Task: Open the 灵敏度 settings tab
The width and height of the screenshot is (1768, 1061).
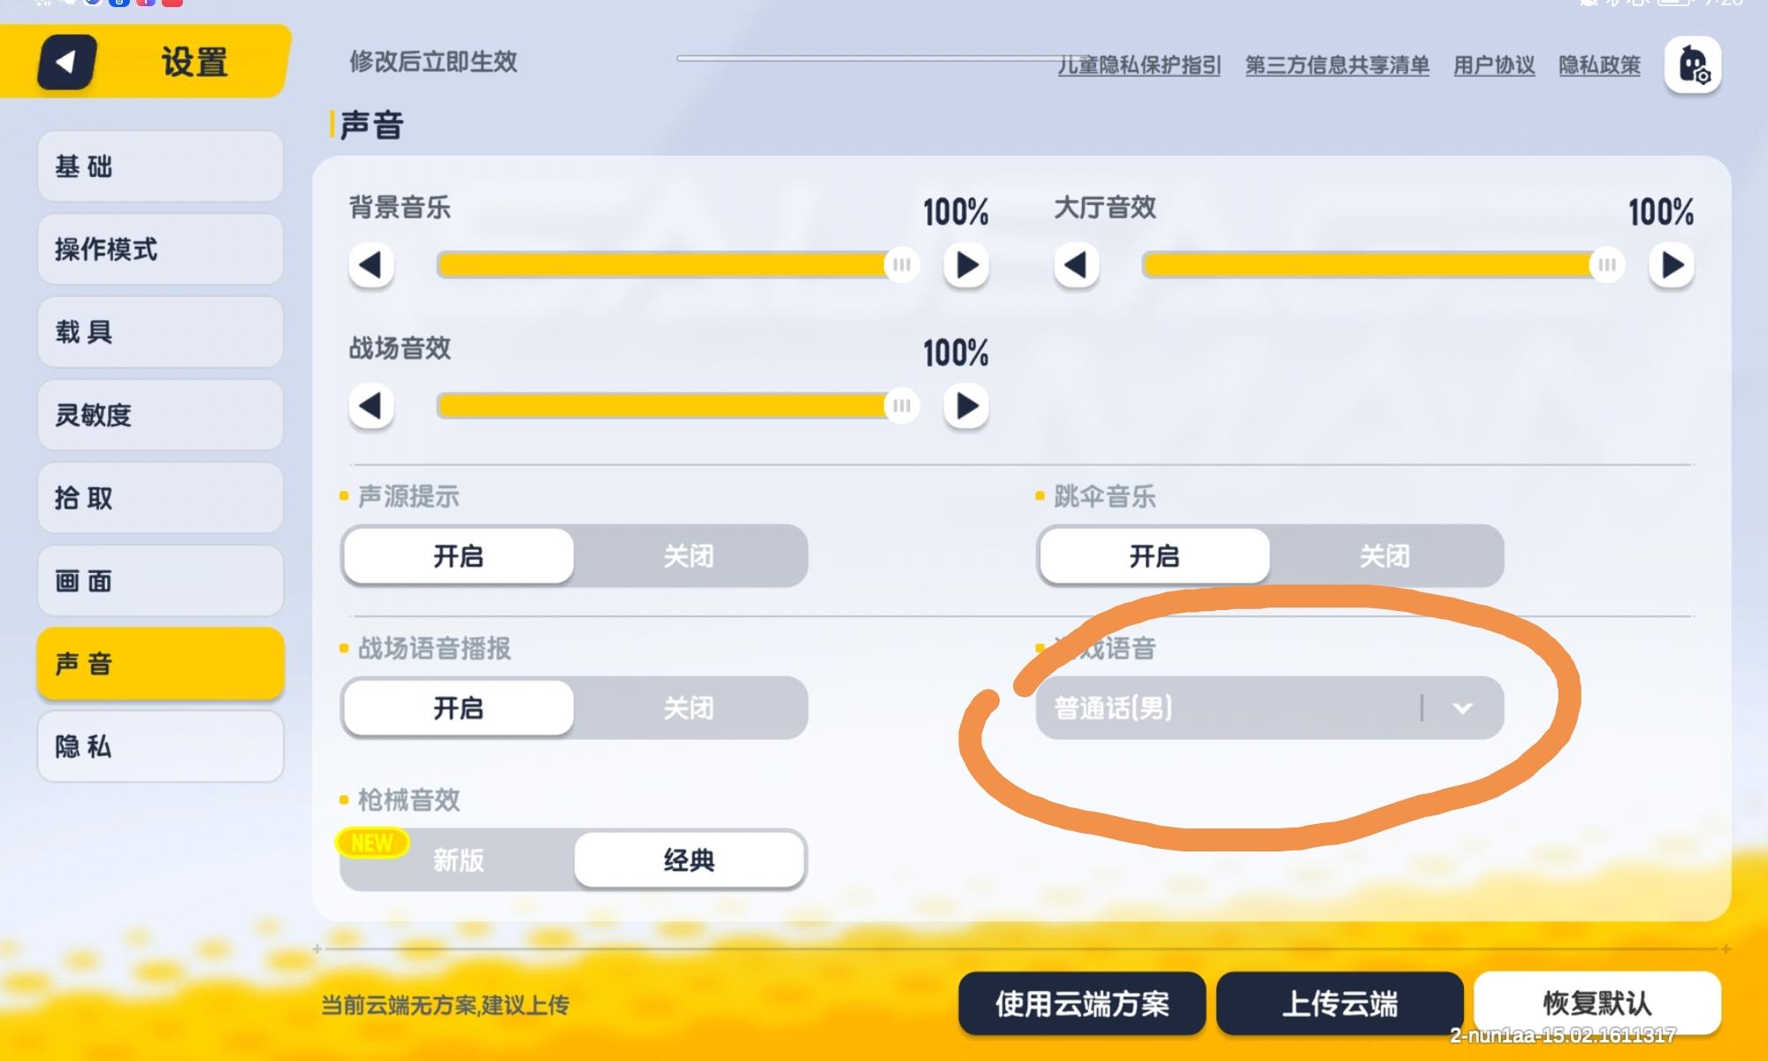Action: click(160, 415)
